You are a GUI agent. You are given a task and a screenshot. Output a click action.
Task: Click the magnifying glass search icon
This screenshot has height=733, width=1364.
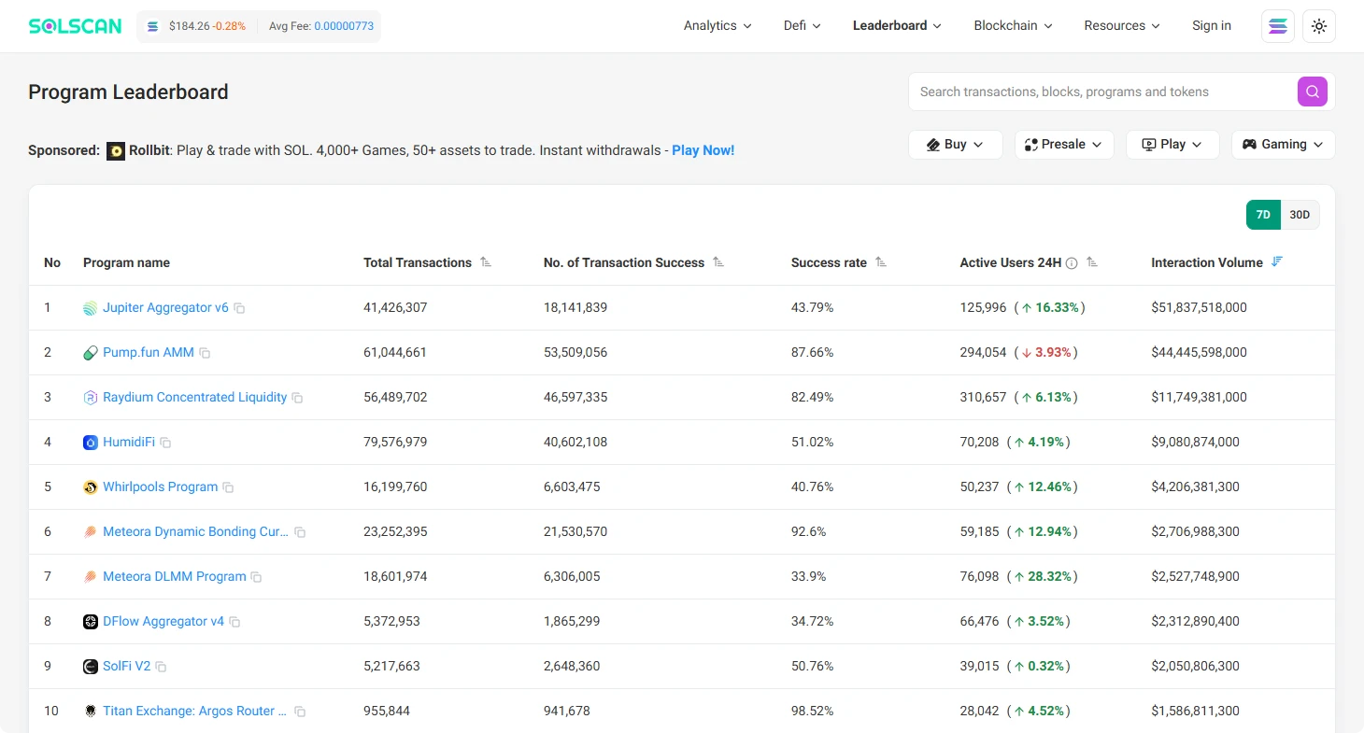pos(1312,91)
